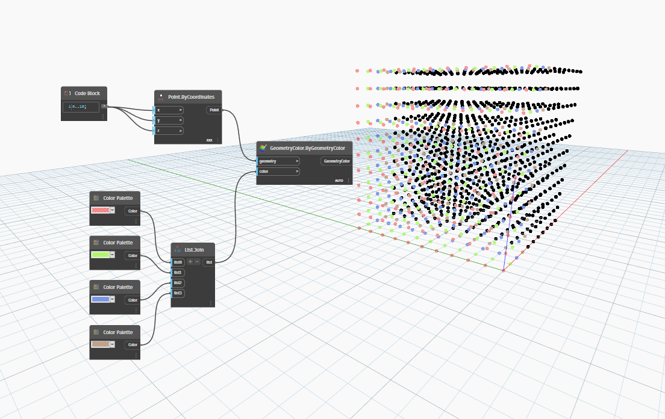
Task: Click the List.Join node header icon
Action: [176, 249]
